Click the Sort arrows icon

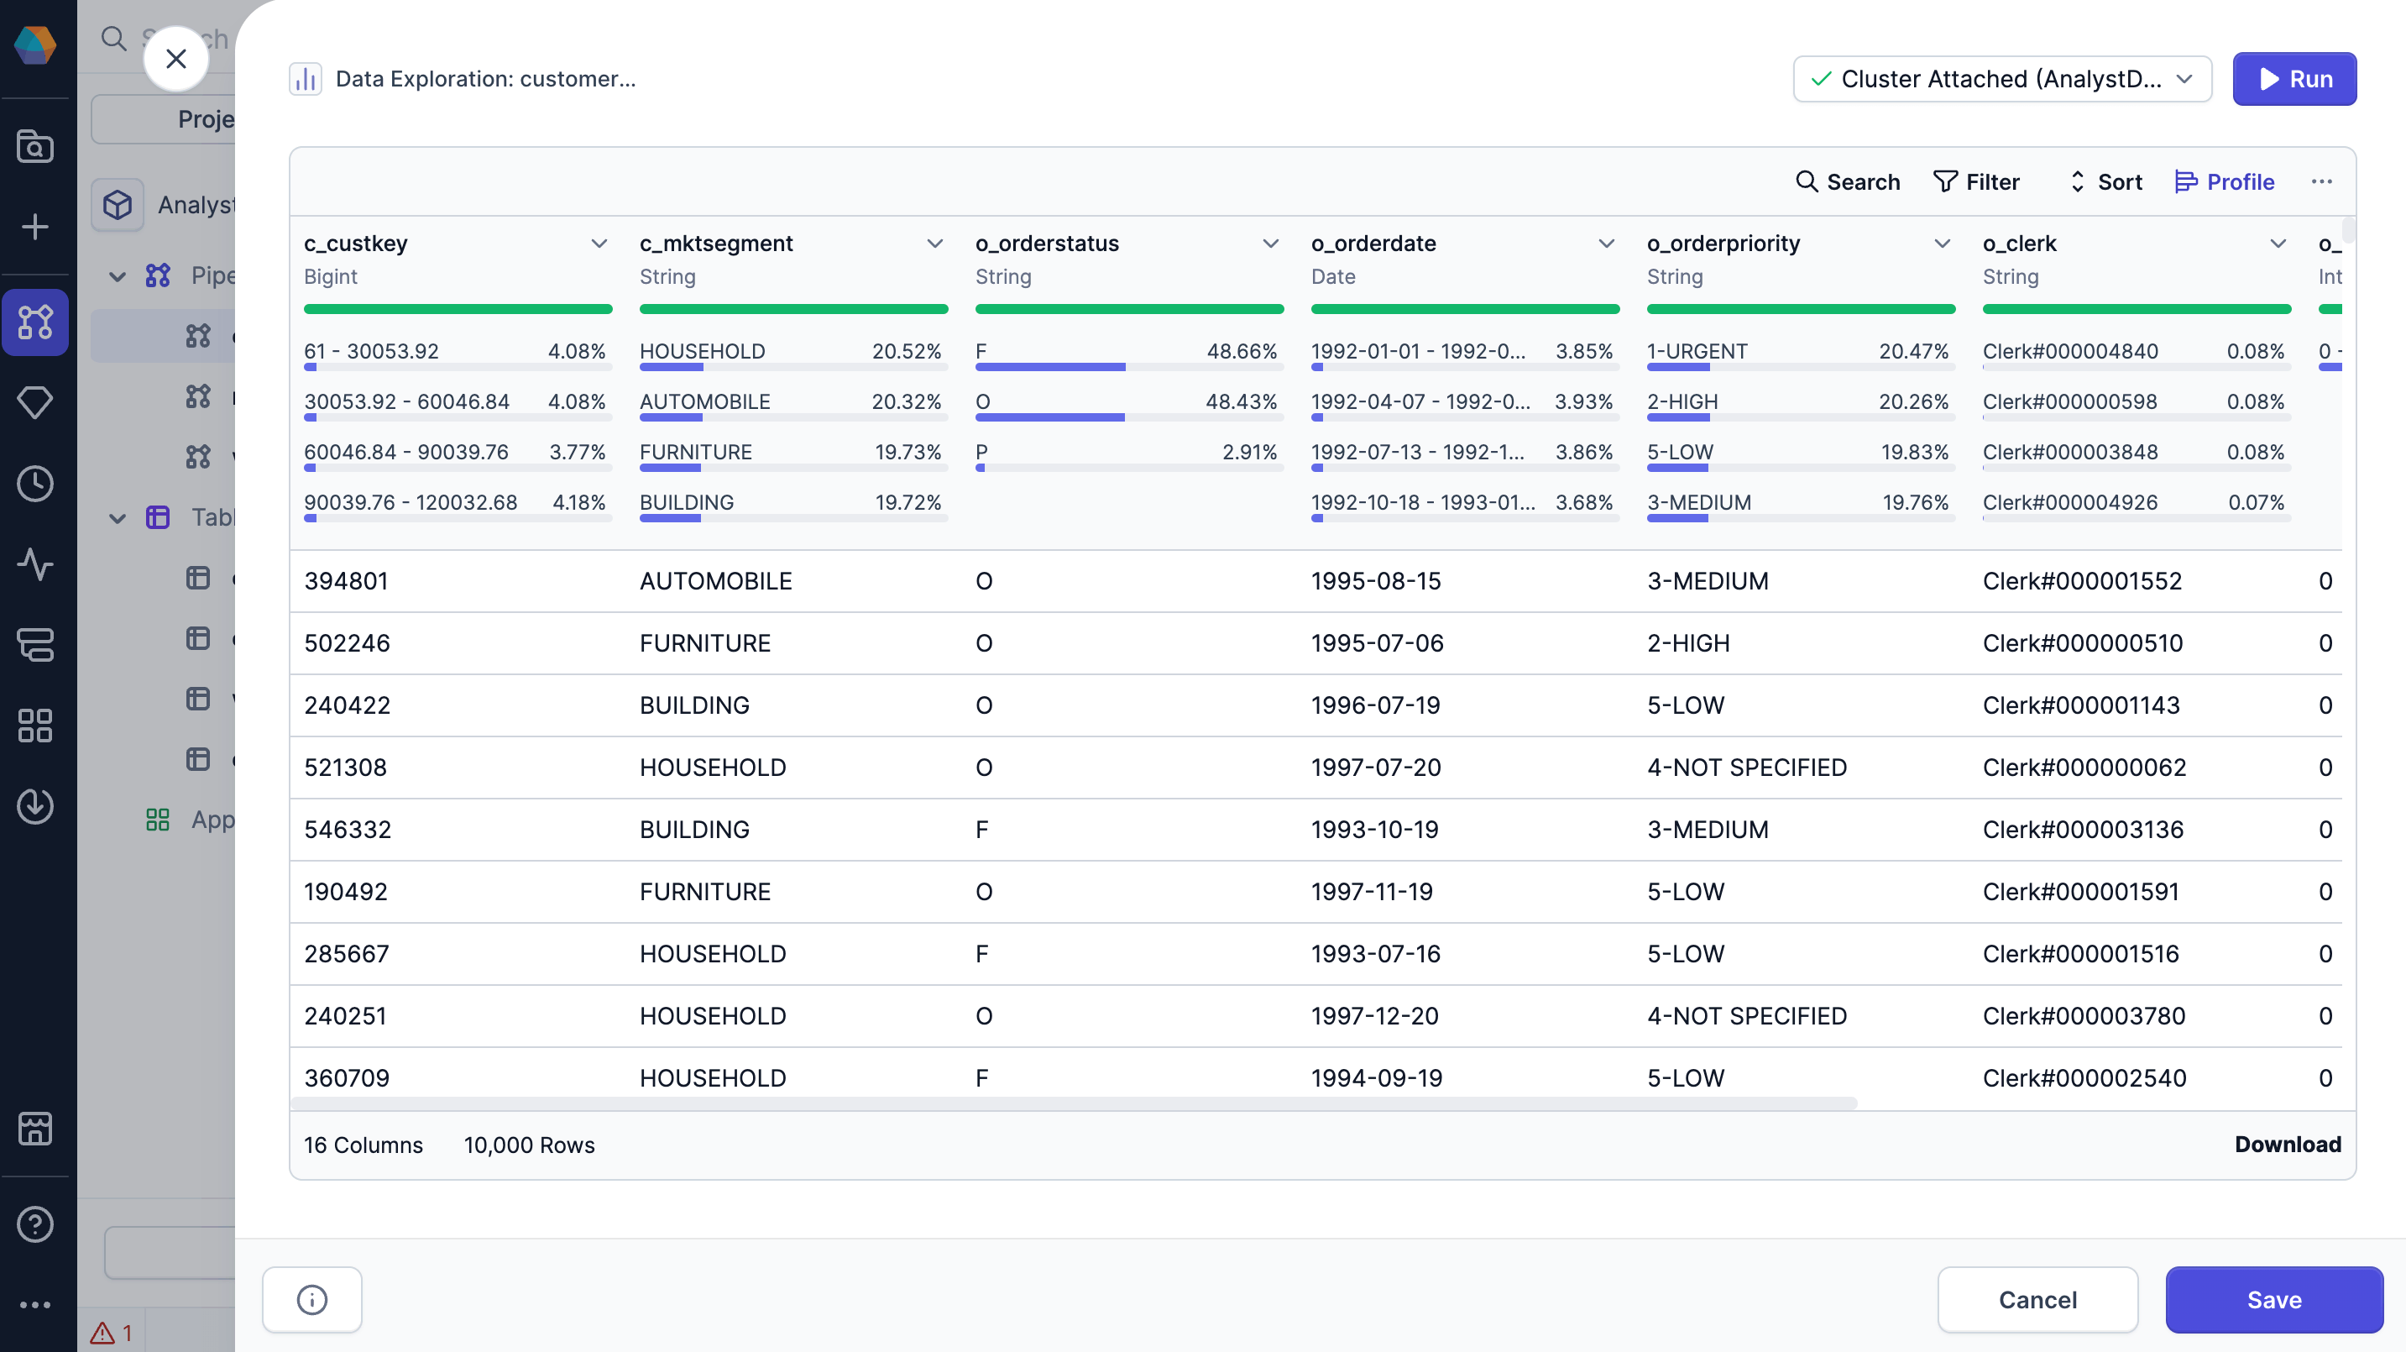(2076, 181)
